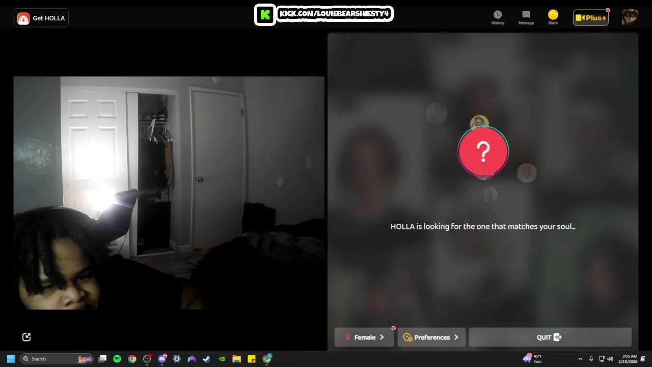Open OBS Studio from the taskbar
This screenshot has height=367, width=652.
tap(147, 359)
